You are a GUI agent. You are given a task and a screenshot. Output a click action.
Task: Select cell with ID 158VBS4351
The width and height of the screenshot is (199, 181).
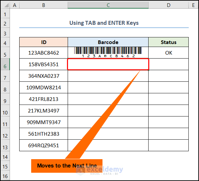(x=43, y=64)
